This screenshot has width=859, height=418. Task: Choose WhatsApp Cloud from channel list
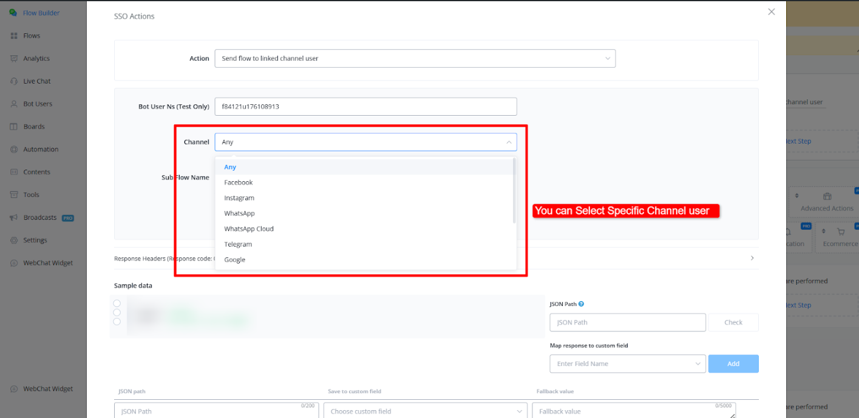point(249,229)
